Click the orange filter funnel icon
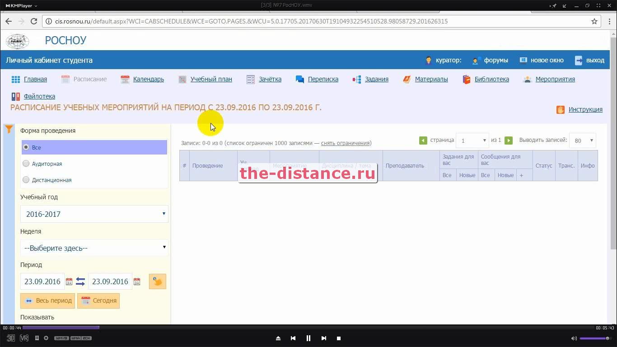Image resolution: width=617 pixels, height=347 pixels. tap(9, 130)
